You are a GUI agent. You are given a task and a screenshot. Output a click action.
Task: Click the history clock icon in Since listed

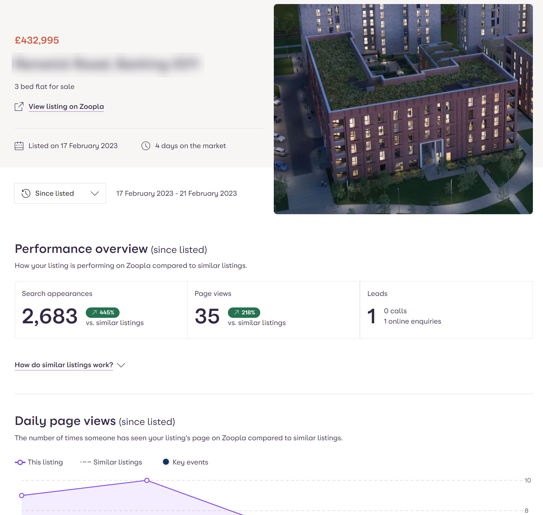click(26, 193)
